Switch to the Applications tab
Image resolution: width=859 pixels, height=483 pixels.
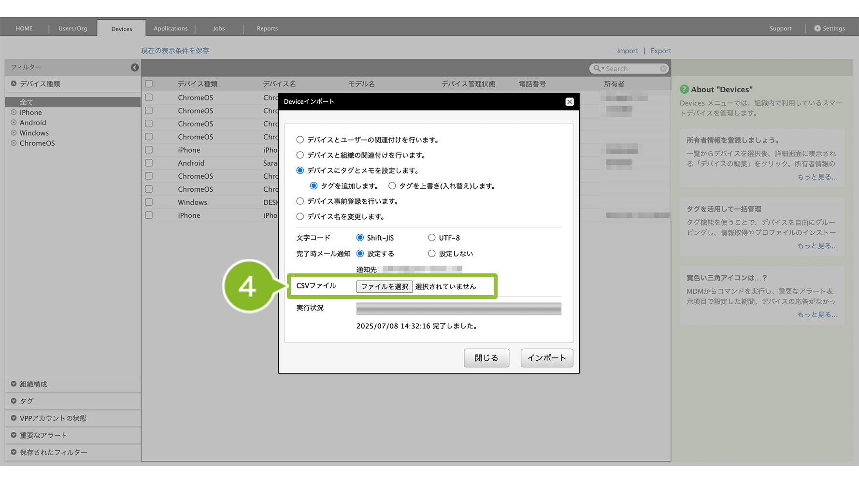pyautogui.click(x=171, y=28)
